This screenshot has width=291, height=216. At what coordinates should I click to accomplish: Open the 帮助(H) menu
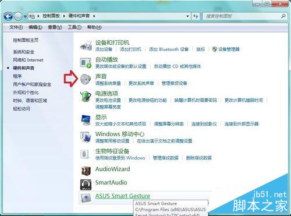(x=94, y=27)
